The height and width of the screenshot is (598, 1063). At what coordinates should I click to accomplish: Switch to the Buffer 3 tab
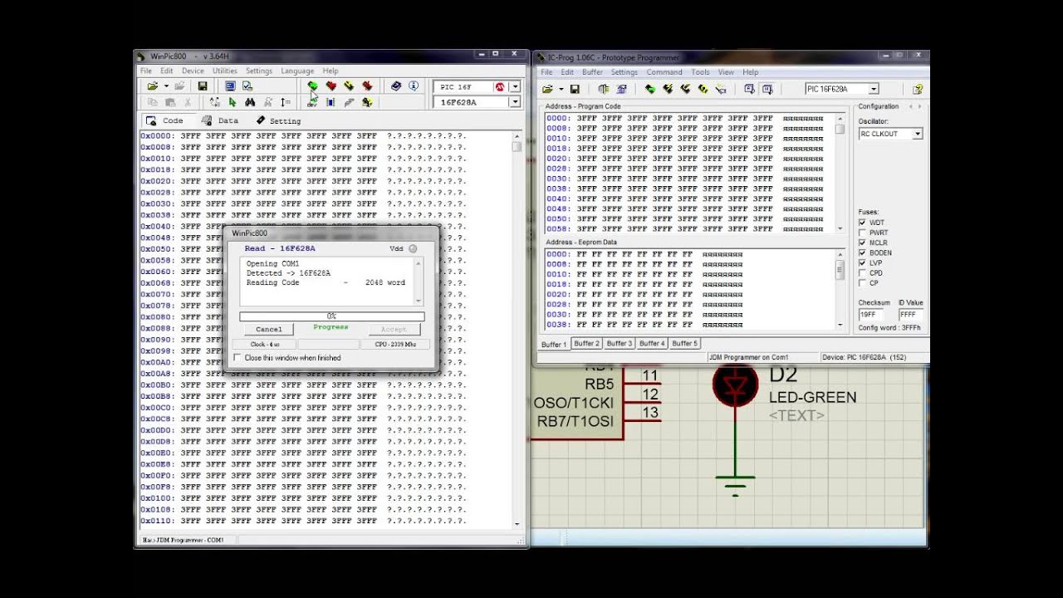(619, 343)
